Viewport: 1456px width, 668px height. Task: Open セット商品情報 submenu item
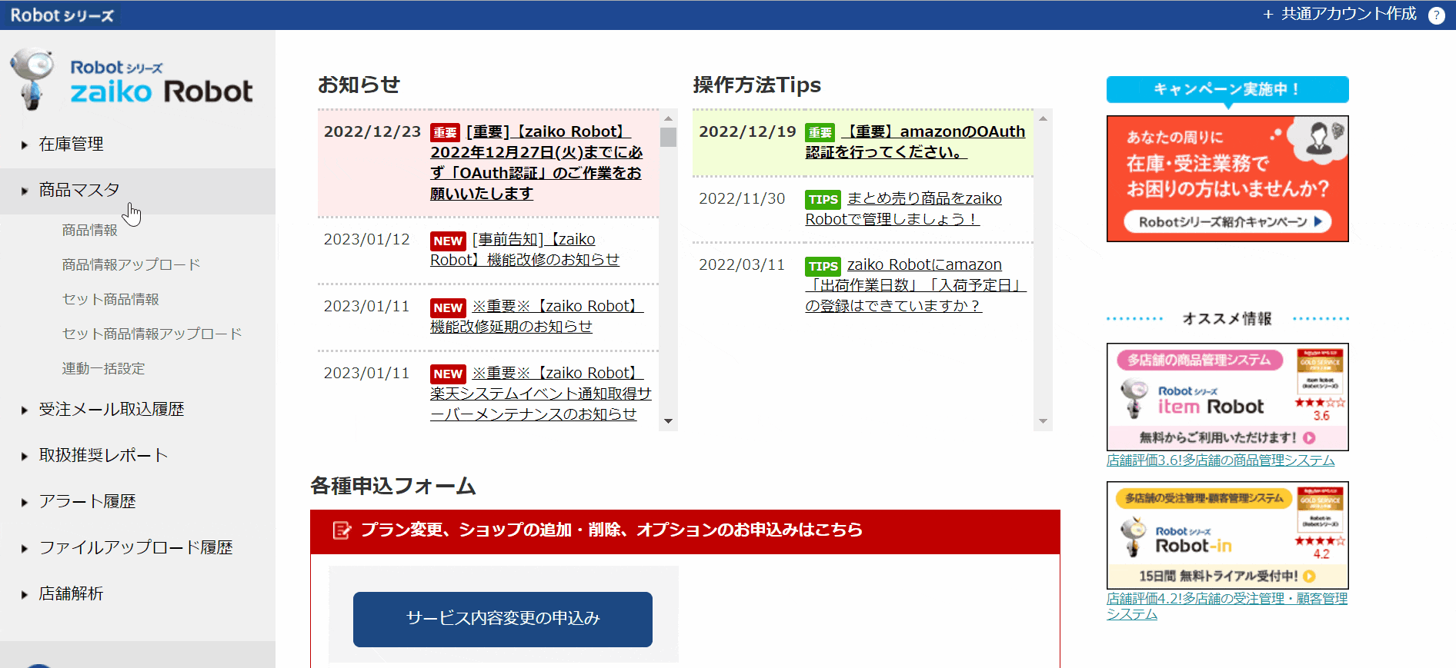pos(111,299)
